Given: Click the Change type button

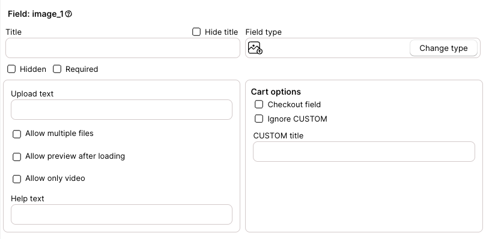Looking at the screenshot, I should pyautogui.click(x=443, y=48).
